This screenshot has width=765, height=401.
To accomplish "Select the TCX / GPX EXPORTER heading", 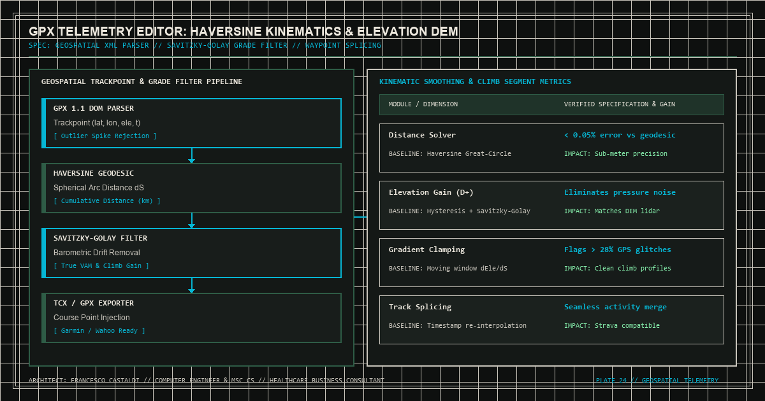I will point(94,304).
